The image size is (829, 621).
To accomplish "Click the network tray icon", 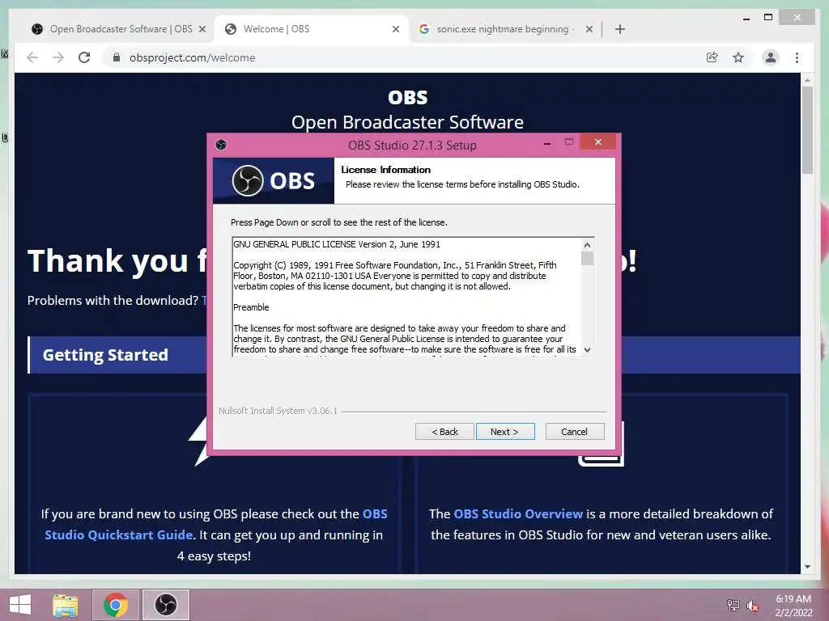I will [x=733, y=605].
